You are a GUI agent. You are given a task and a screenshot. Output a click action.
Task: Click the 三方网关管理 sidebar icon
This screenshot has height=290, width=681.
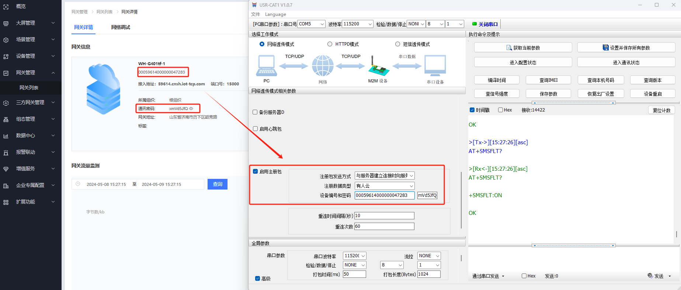click(6, 103)
